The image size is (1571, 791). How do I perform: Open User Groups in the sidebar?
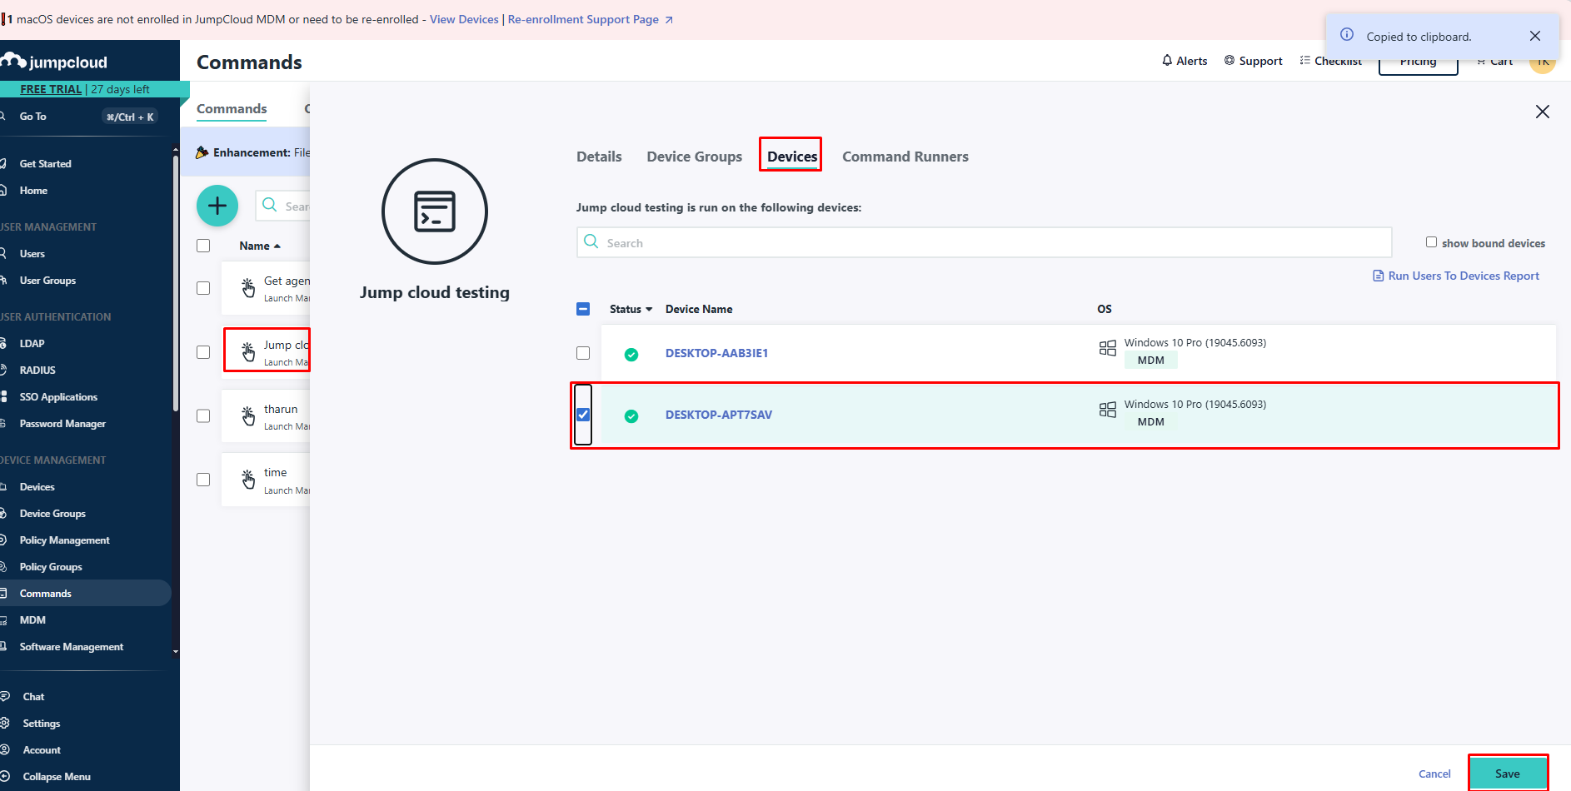click(47, 281)
